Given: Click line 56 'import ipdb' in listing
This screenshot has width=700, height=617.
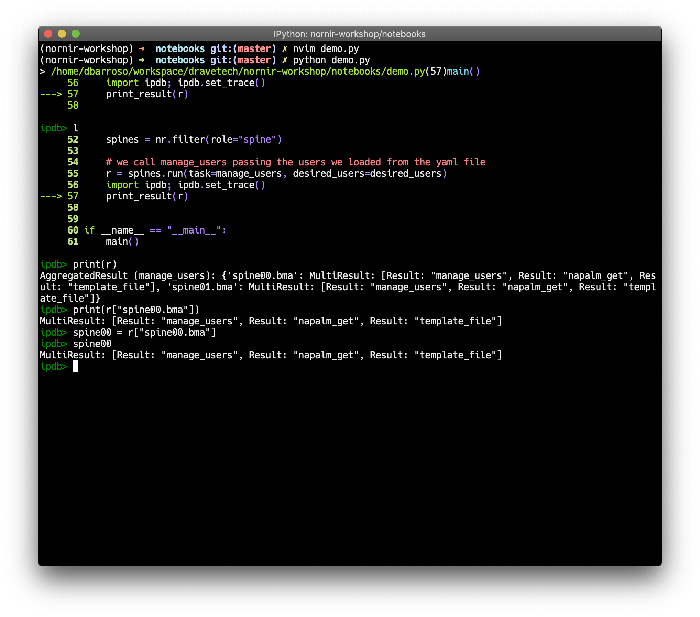Looking at the screenshot, I should click(x=186, y=185).
